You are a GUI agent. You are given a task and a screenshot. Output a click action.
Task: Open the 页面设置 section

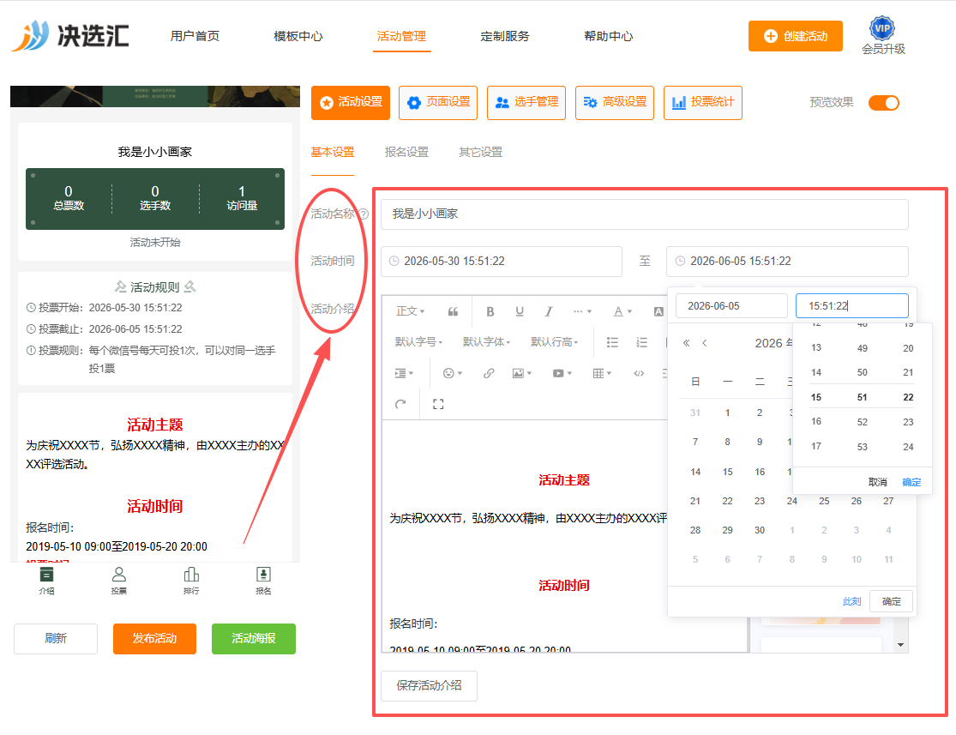(x=438, y=102)
